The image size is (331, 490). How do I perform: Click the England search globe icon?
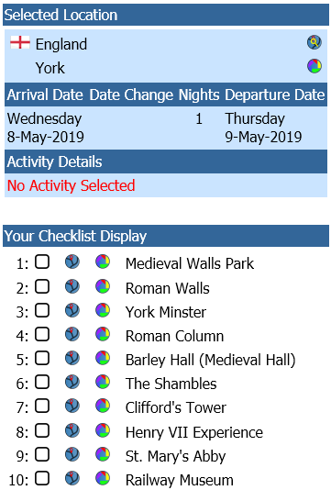(x=314, y=42)
